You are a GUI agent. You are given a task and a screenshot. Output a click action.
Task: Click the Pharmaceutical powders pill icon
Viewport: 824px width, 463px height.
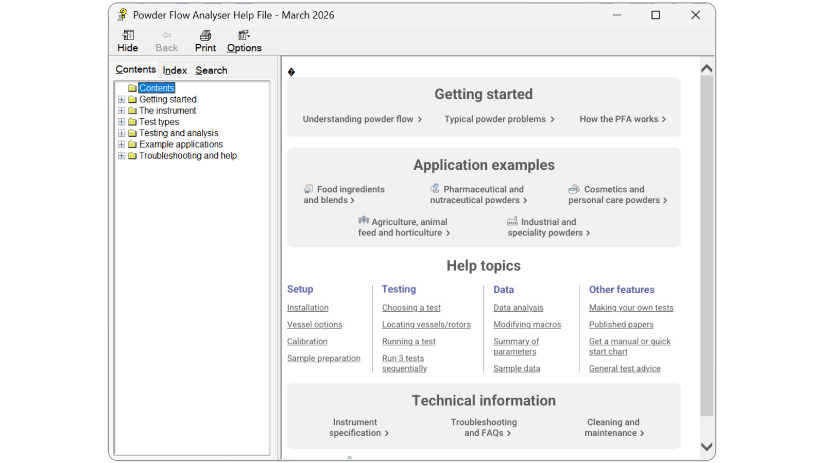(435, 188)
